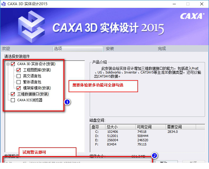Click the 总大小 column header

click(x=121, y=127)
